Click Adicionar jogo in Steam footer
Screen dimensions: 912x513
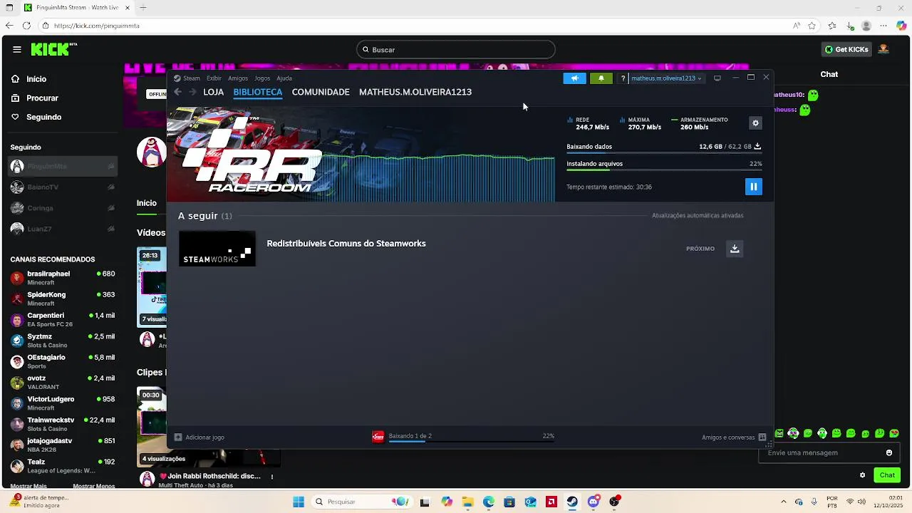(x=199, y=437)
